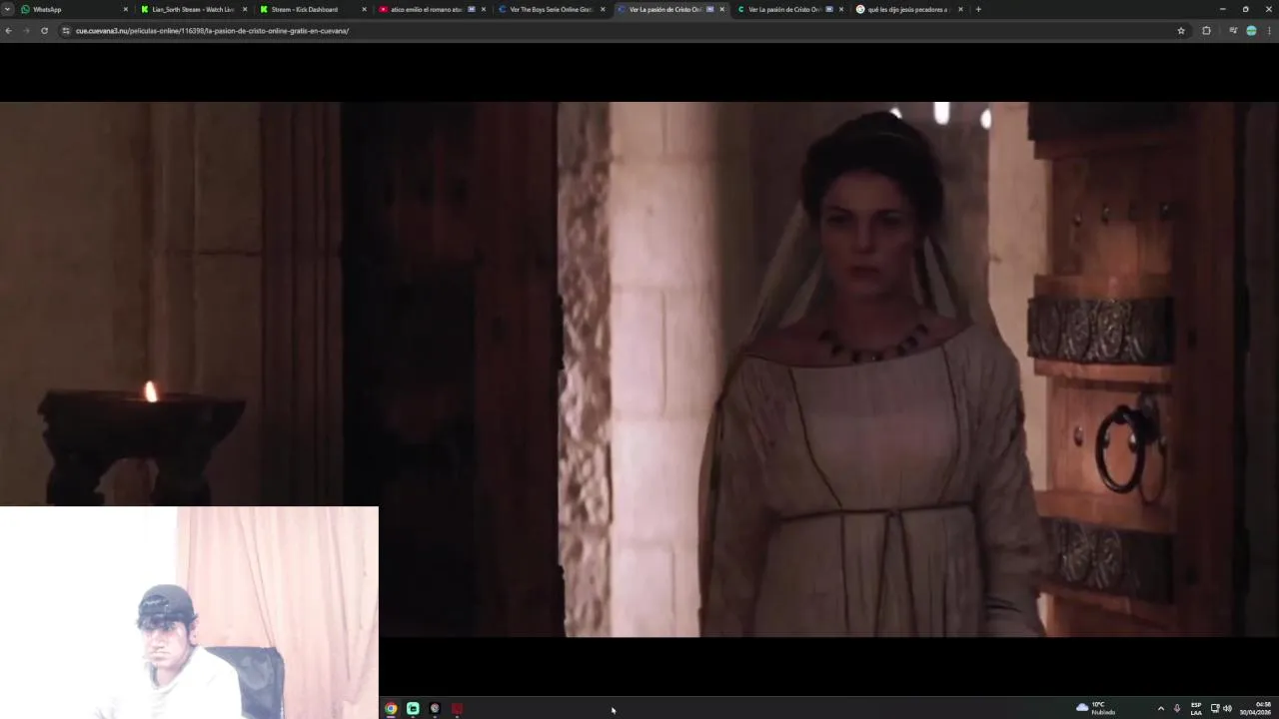
Task: Open the browser extensions menu
Action: [1206, 31]
